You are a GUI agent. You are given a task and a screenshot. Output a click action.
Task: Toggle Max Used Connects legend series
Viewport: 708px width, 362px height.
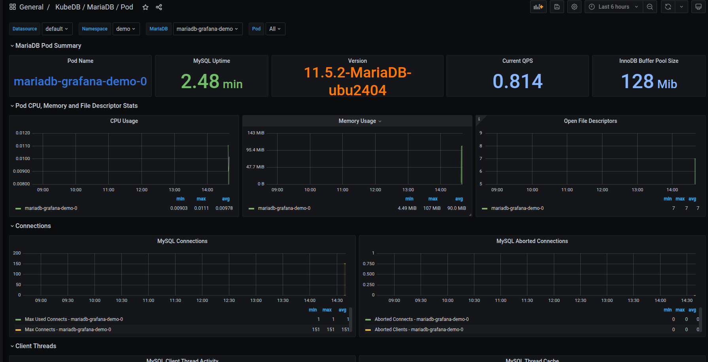point(74,319)
